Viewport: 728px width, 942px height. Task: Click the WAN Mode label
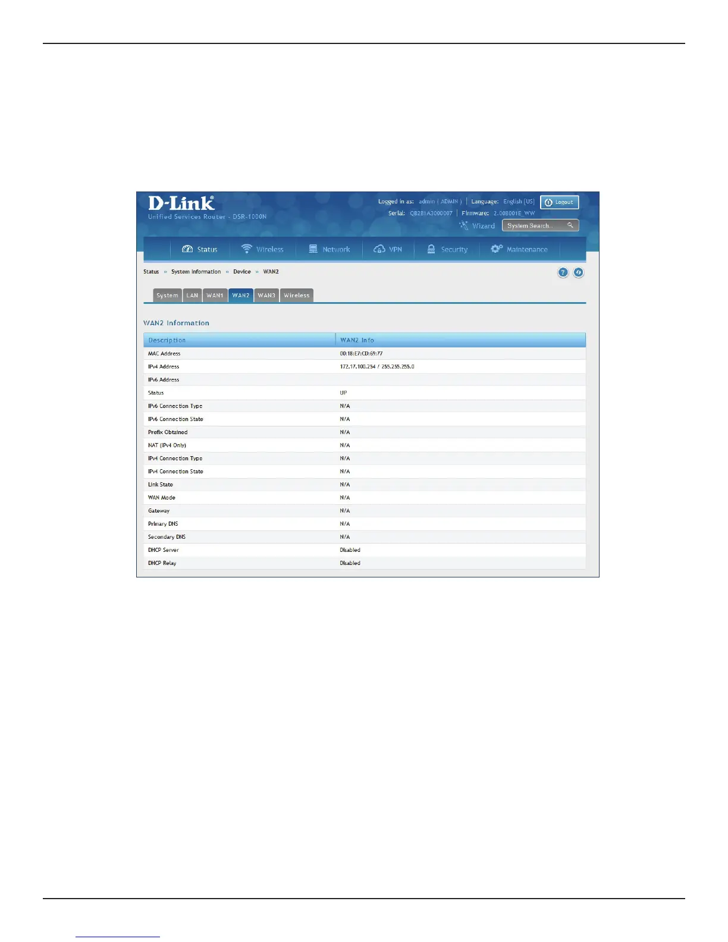pos(162,498)
